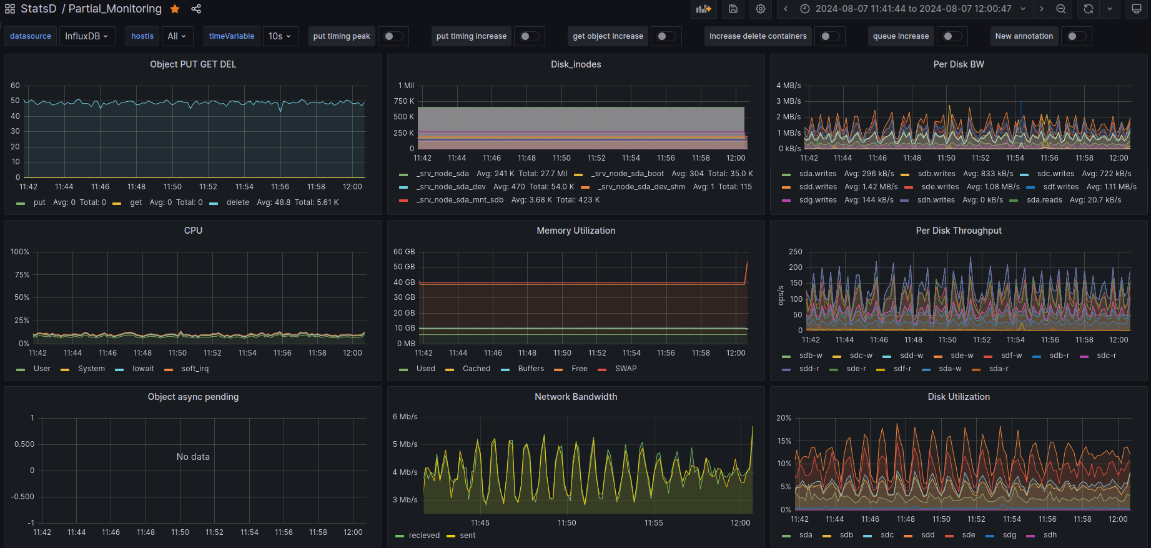The width and height of the screenshot is (1151, 548).
Task: Click the Add panel icon
Action: 704,9
